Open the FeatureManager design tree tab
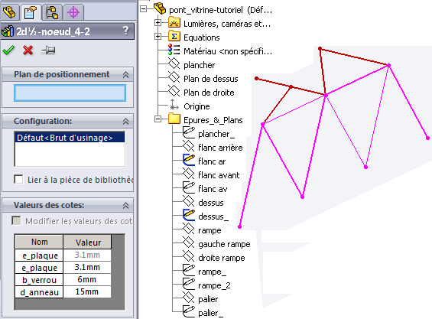Viewport: 432px width, 319px height. [x=10, y=12]
